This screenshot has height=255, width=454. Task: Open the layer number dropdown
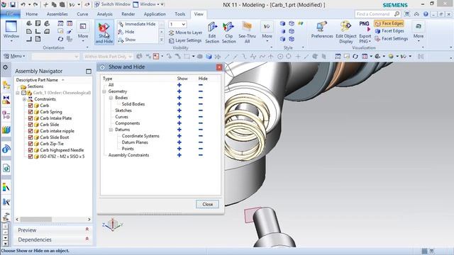[183, 24]
